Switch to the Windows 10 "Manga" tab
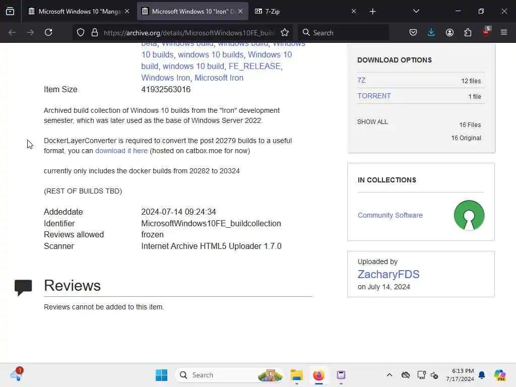Image resolution: width=516 pixels, height=387 pixels. pos(78,12)
